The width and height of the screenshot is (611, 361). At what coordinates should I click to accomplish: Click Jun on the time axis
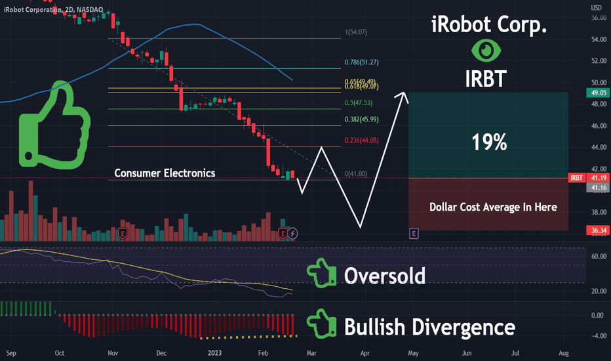coord(466,353)
